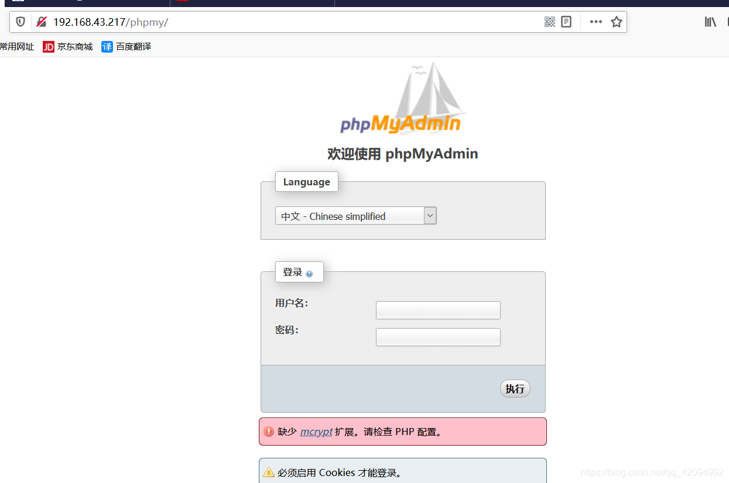Open the 京东商城 bookmark
Image resolution: width=729 pixels, height=483 pixels.
click(68, 47)
